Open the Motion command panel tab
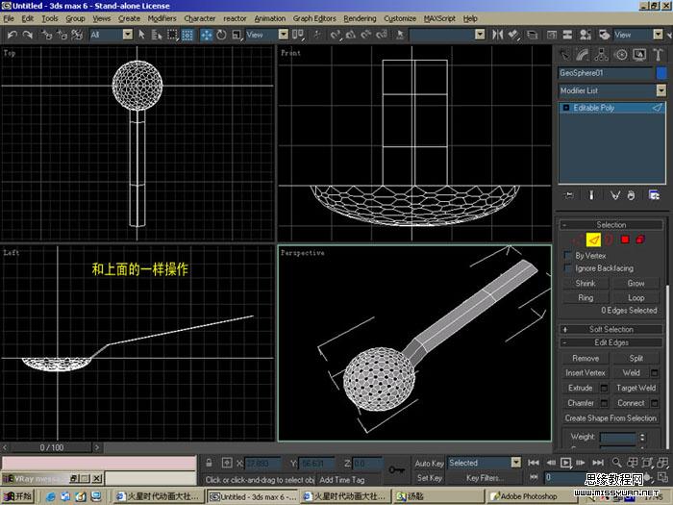Image resolution: width=673 pixels, height=505 pixels. tap(621, 55)
